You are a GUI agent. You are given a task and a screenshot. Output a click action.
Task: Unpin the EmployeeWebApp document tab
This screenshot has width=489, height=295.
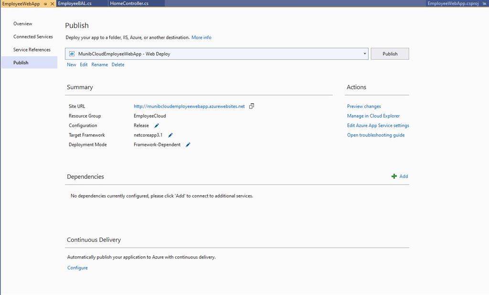[x=46, y=3]
